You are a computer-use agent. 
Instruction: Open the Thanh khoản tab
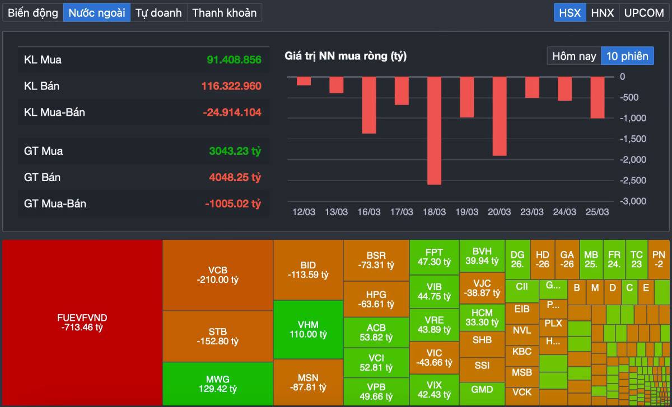click(x=224, y=12)
